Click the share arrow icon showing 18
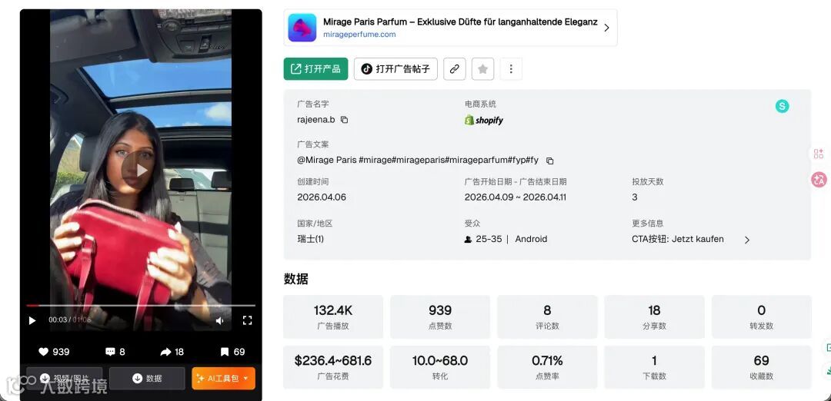The width and height of the screenshot is (831, 401). (x=165, y=352)
